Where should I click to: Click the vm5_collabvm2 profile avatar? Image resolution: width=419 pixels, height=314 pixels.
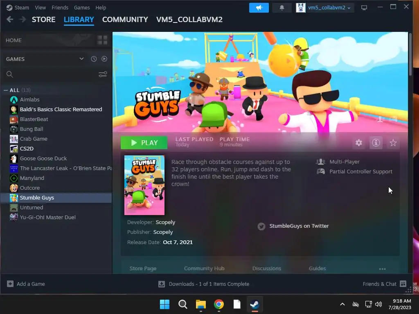[301, 8]
